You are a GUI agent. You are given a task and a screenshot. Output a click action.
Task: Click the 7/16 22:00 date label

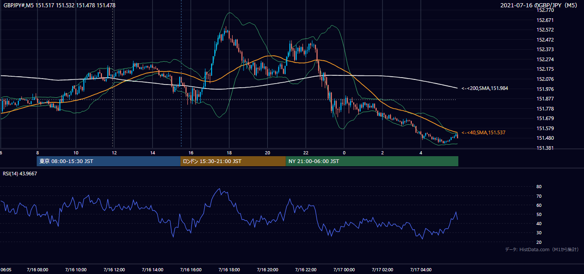pyautogui.click(x=306, y=269)
